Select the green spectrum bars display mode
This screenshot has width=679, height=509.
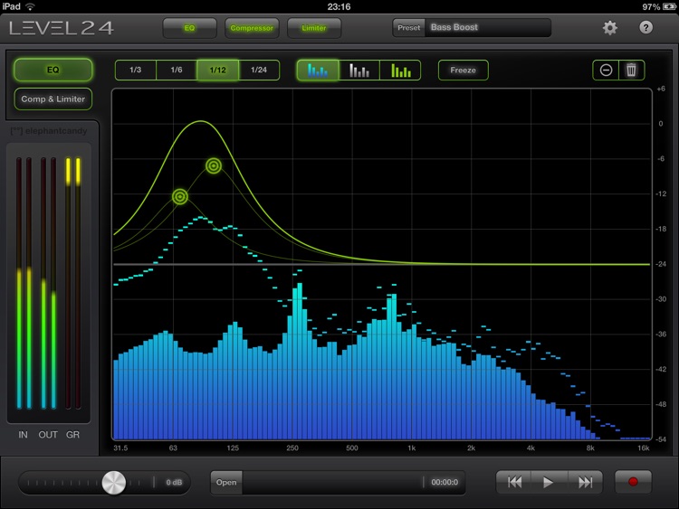point(400,70)
